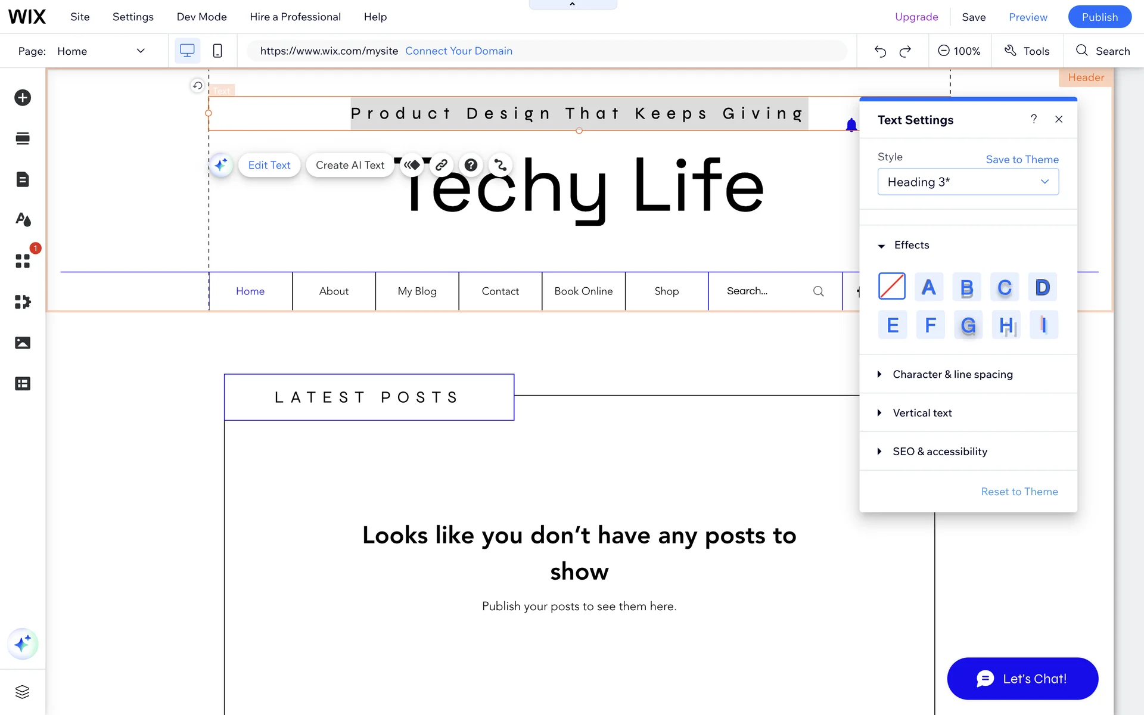
Task: Open the Add Elements plus icon
Action: pyautogui.click(x=23, y=98)
